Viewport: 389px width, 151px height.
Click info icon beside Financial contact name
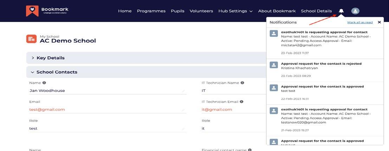(x=250, y=150)
